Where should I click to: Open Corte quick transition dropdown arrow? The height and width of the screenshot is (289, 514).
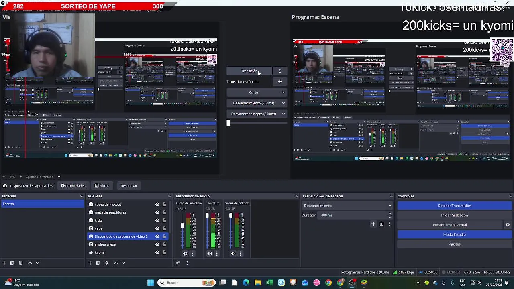(283, 92)
